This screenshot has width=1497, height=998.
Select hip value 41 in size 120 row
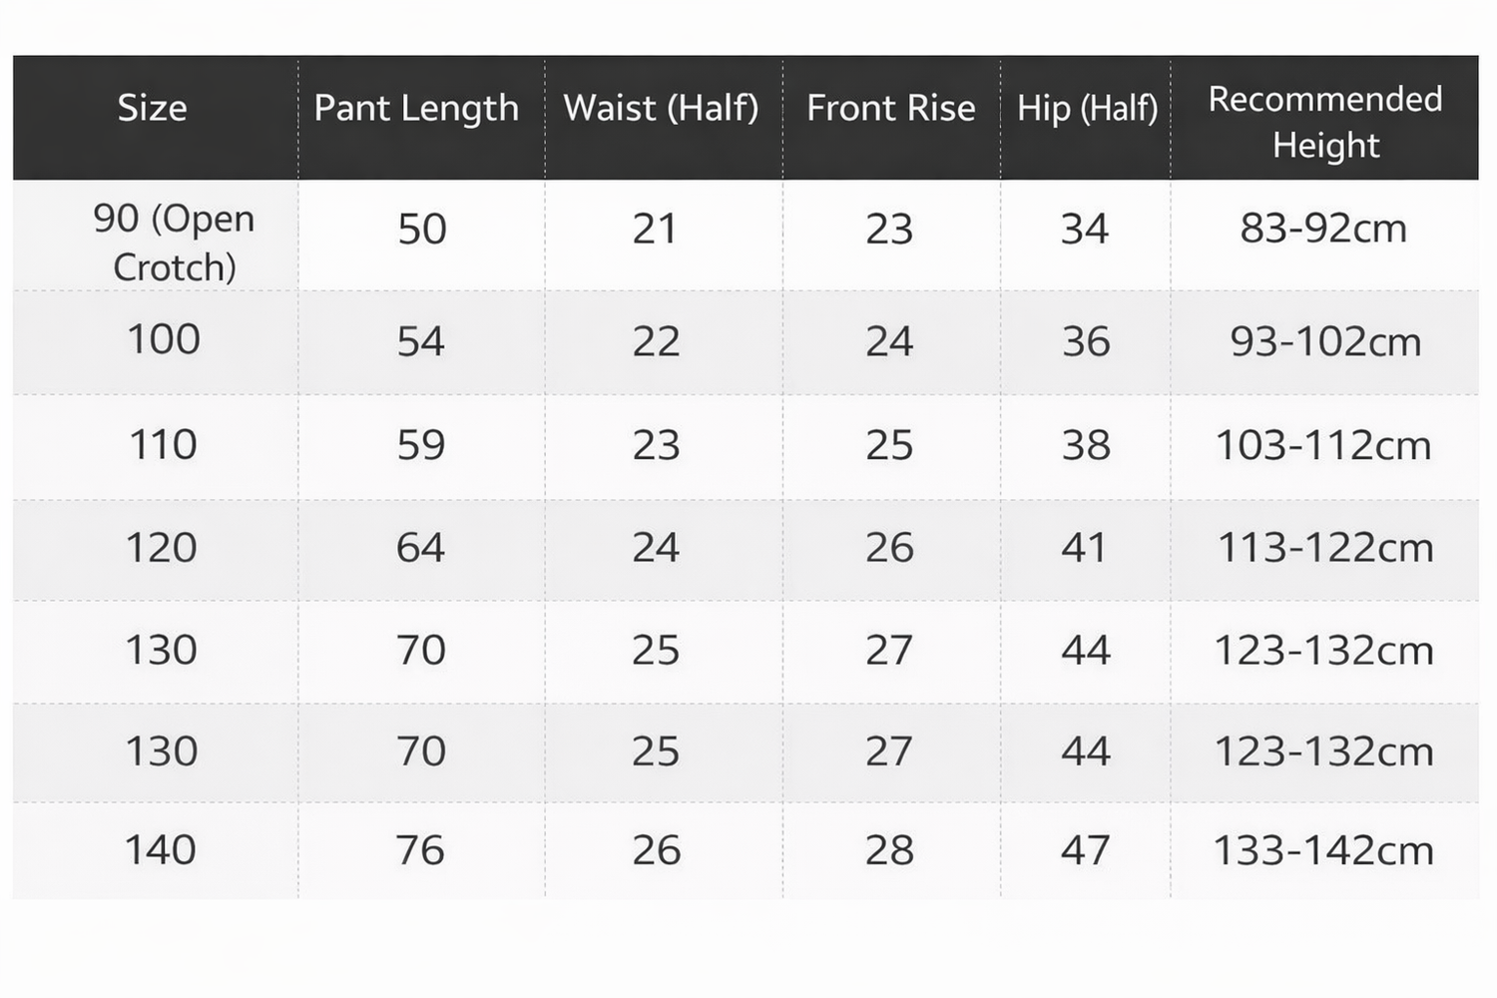click(x=1085, y=547)
